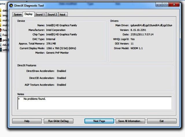Select the 'No problems found.' note text
The image size is (185, 137).
pyautogui.click(x=35, y=99)
